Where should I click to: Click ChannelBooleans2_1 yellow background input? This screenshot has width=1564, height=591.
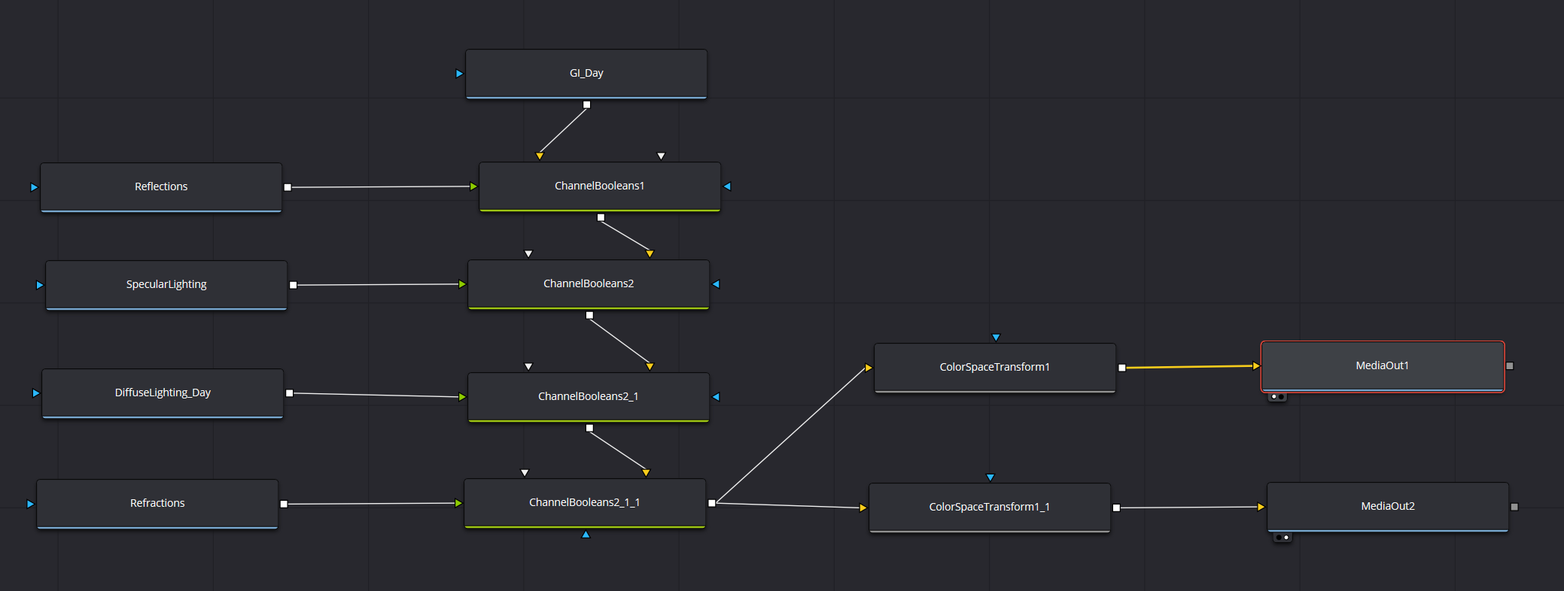(x=650, y=366)
